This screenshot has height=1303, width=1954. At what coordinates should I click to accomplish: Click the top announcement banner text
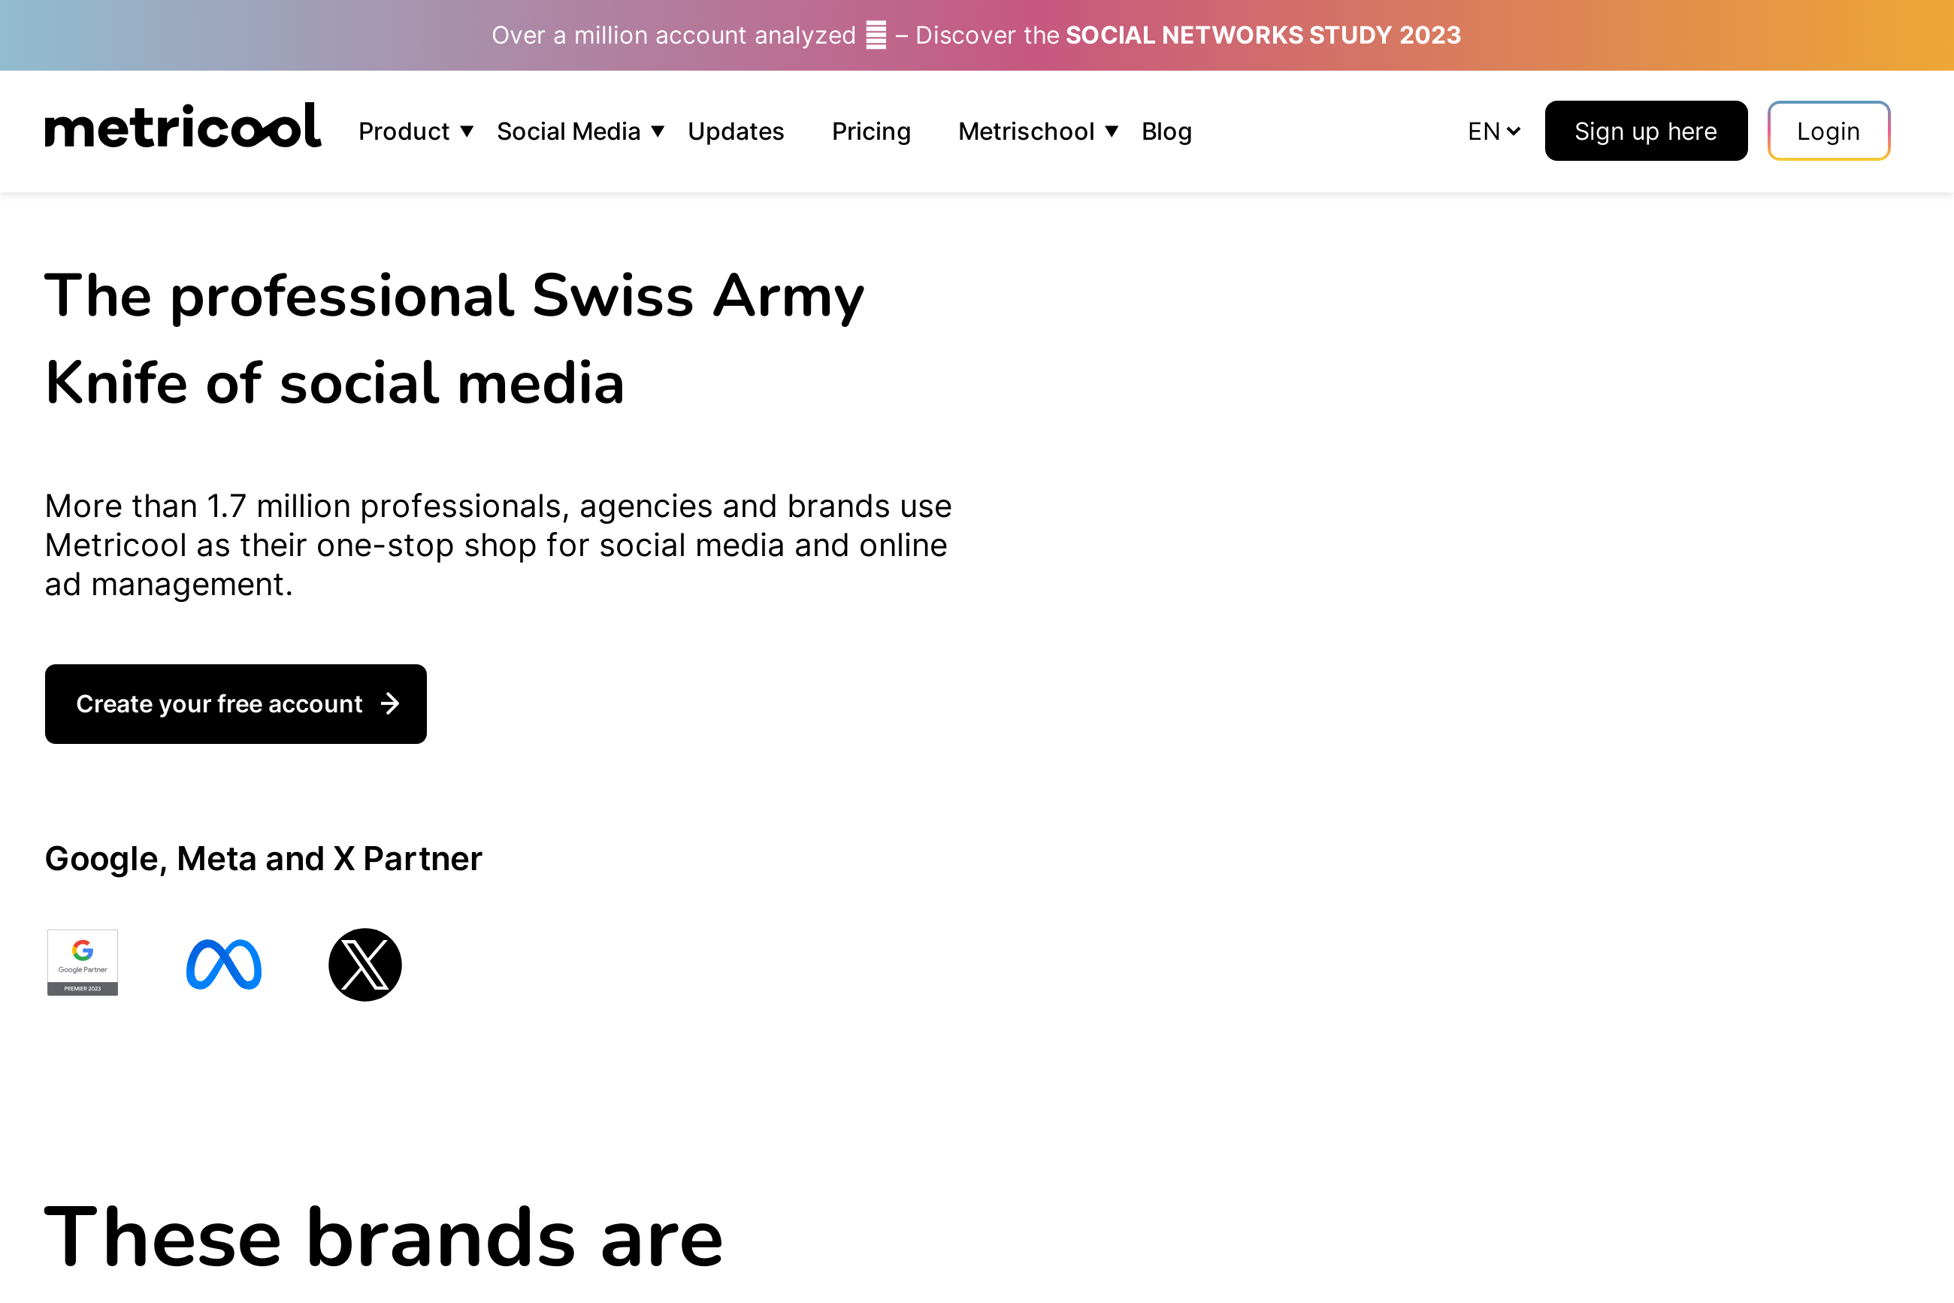pyautogui.click(x=673, y=35)
